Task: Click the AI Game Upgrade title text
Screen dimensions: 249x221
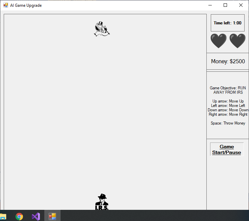Action: 26,5
